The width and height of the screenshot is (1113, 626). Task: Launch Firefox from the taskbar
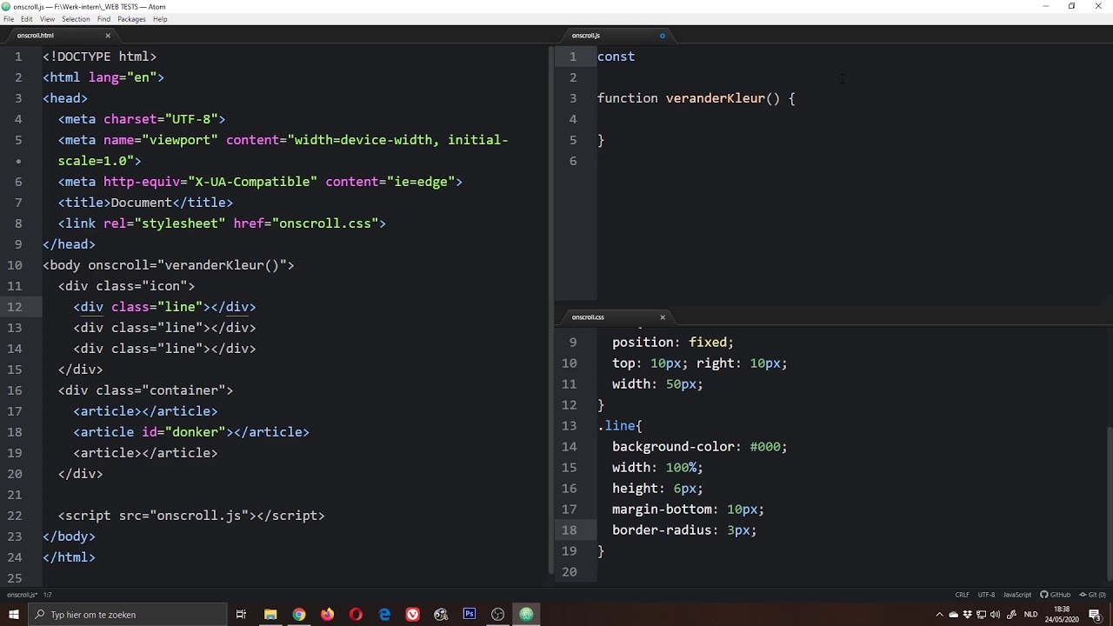tap(327, 615)
